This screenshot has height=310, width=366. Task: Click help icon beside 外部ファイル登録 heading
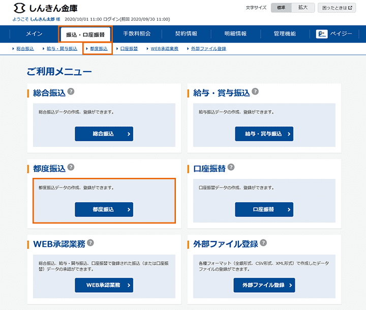tap(263, 242)
